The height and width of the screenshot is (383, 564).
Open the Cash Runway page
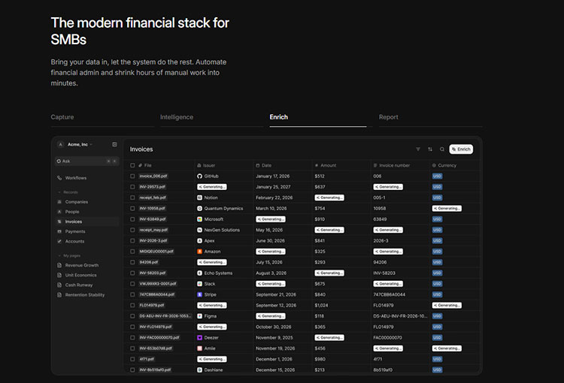coord(79,285)
